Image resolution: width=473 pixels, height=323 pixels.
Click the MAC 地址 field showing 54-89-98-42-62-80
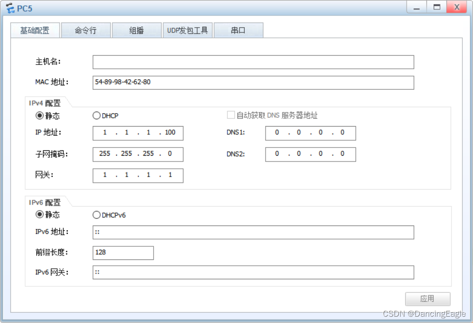click(x=253, y=82)
